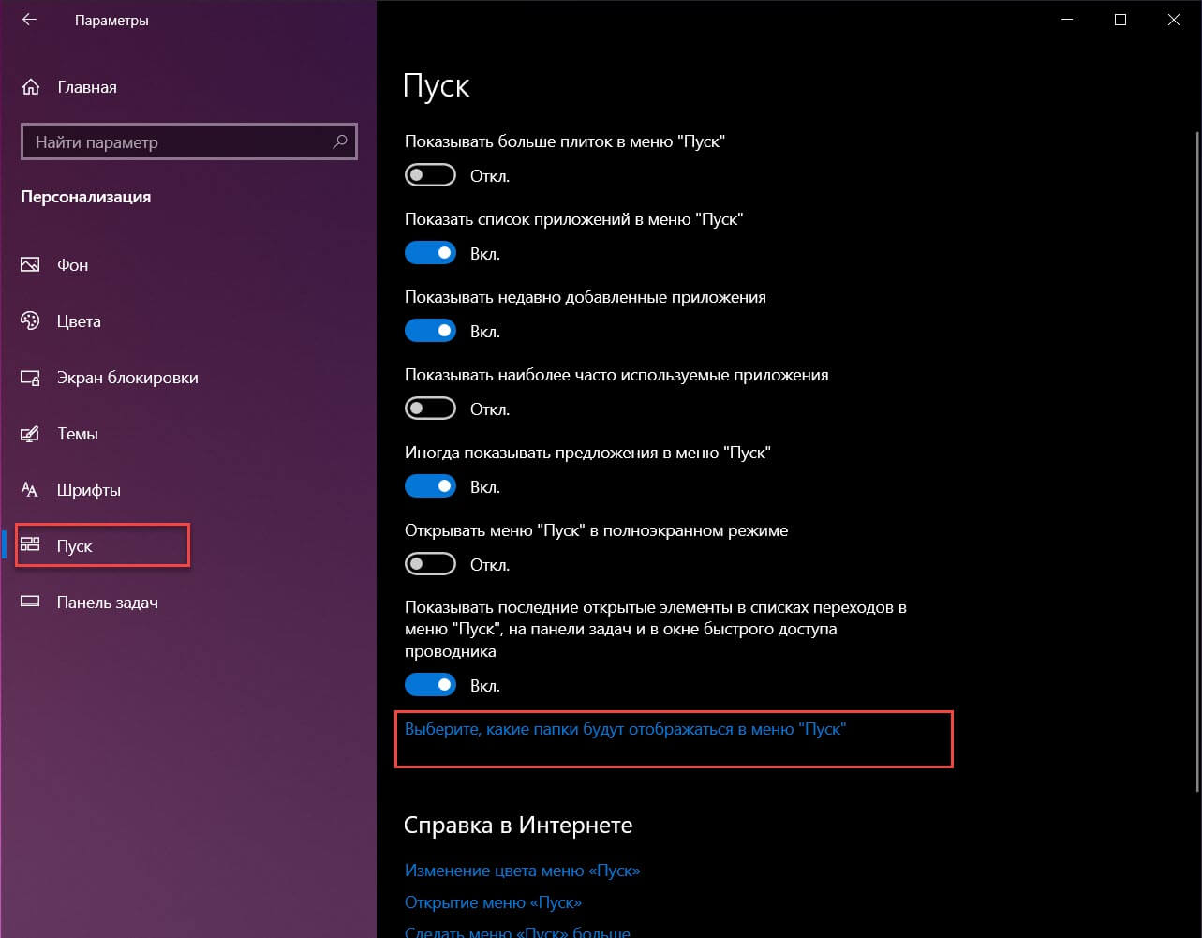Image resolution: width=1202 pixels, height=938 pixels.
Task: Click the home icon next to Главная
Action: click(30, 87)
